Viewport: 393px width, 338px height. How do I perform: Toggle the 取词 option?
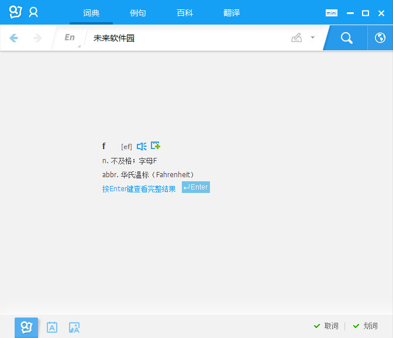click(326, 326)
